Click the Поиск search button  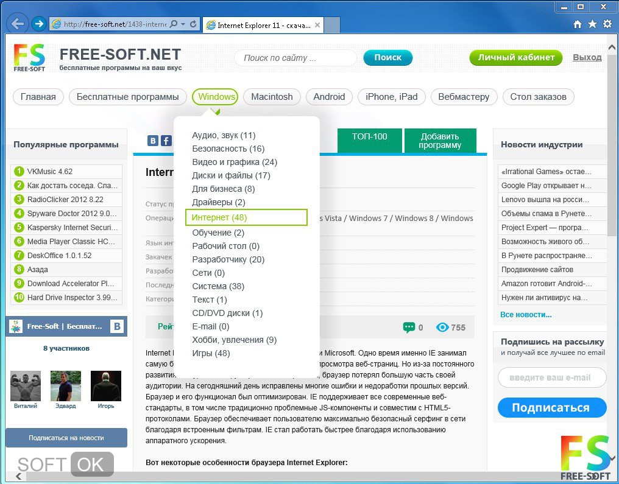coord(387,58)
